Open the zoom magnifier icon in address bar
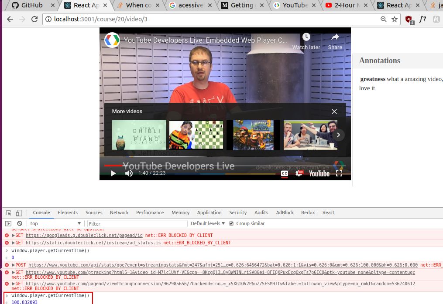443x304 pixels. tap(383, 19)
